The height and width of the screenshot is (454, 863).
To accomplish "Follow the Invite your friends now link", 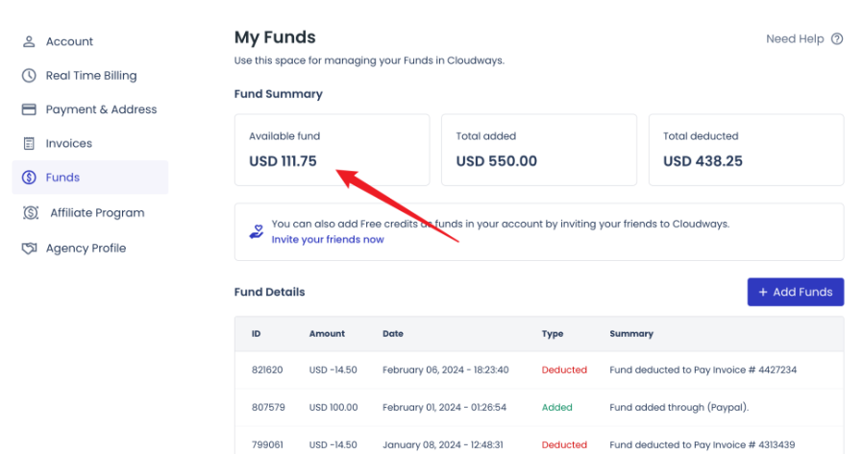I will (x=328, y=239).
